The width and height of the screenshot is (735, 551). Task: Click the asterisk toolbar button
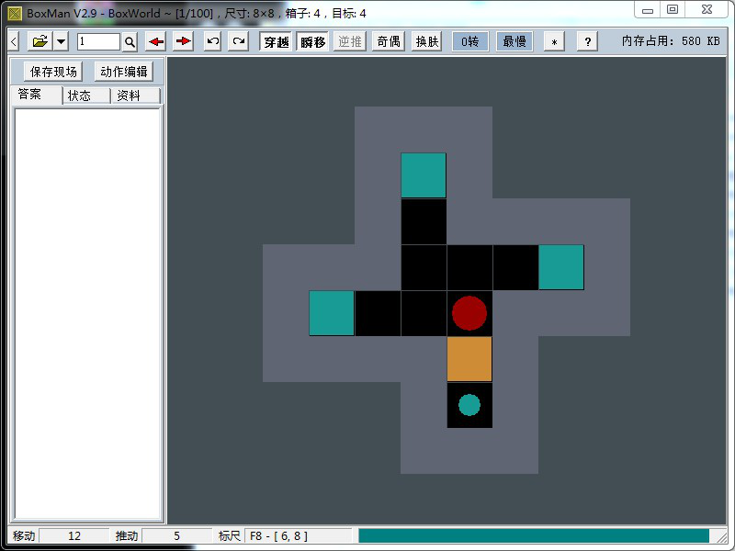[554, 41]
